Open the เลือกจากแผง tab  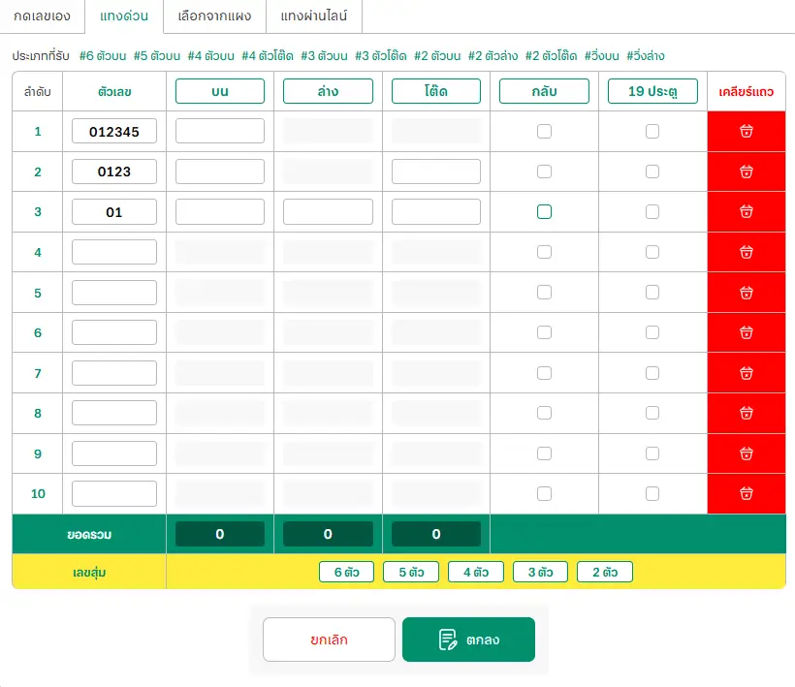point(214,16)
